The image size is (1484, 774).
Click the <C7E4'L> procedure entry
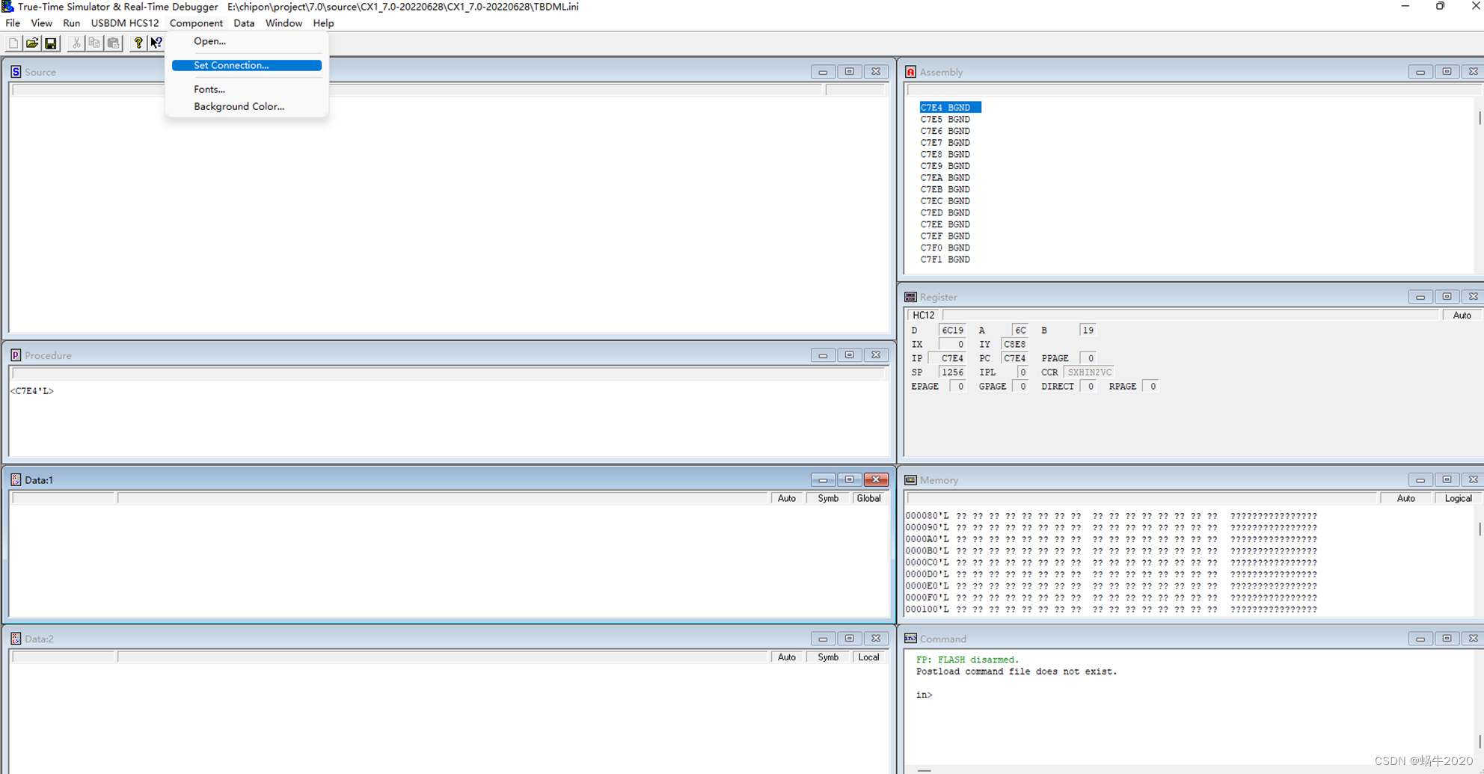point(32,391)
